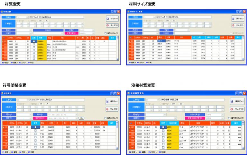Toggle 備考ありのみ checkbox in 符号塗装変更 window

pos(106,118)
